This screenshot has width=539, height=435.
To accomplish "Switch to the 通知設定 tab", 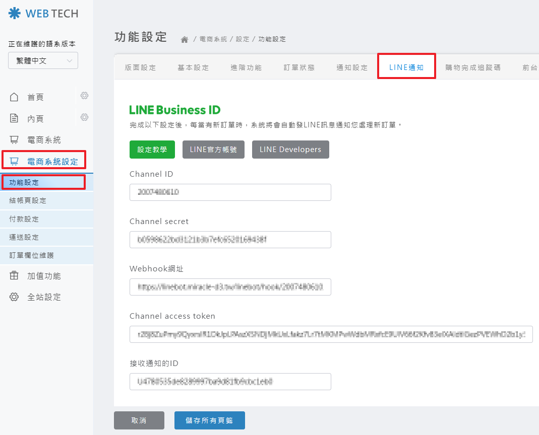I will [352, 67].
